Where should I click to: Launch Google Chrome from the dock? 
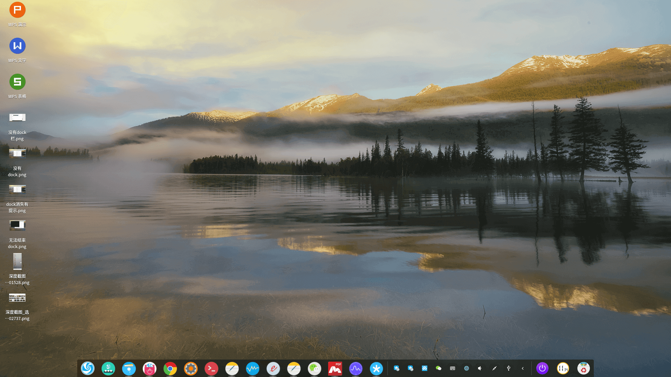(170, 368)
